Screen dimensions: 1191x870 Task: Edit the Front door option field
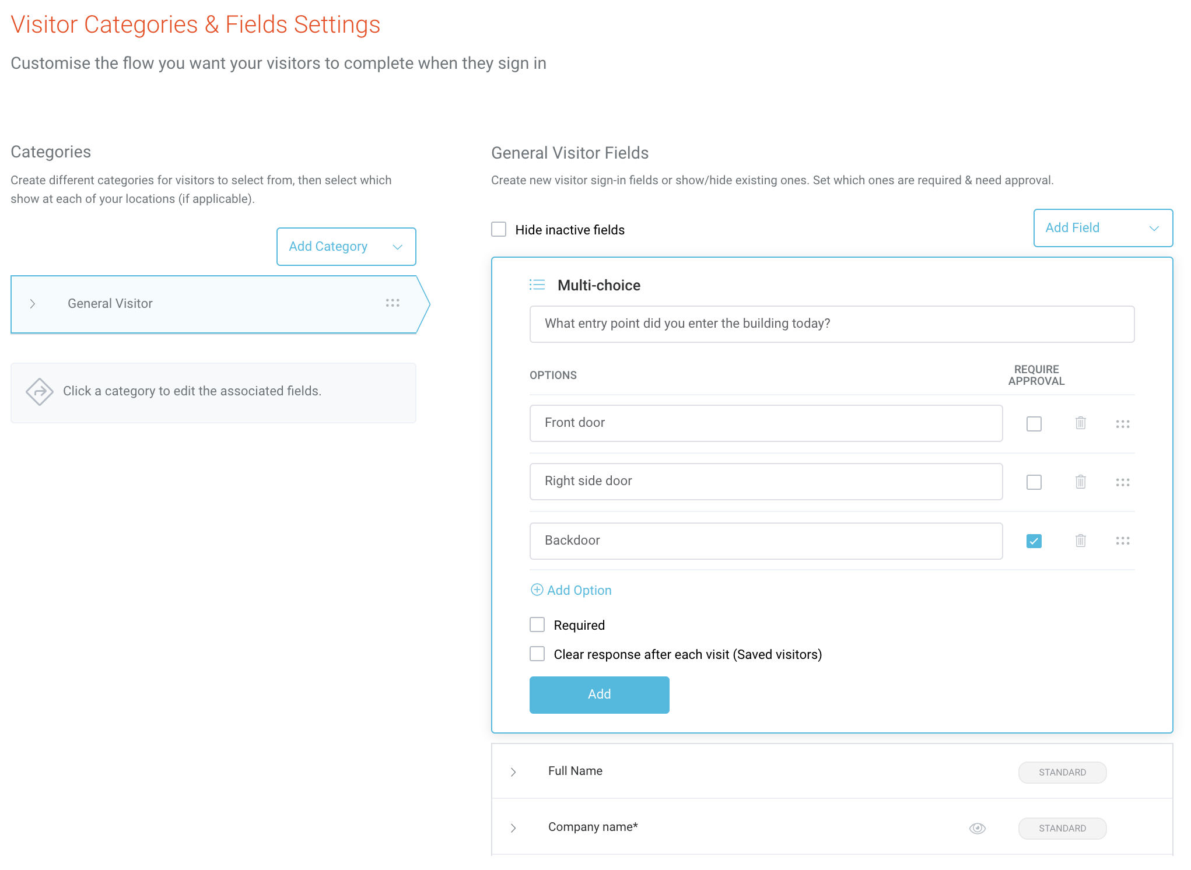click(766, 423)
